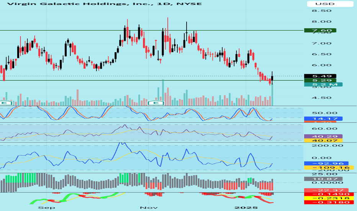Click the 200.00 indicator axis label
The width and height of the screenshot is (357, 211).
tap(328, 145)
